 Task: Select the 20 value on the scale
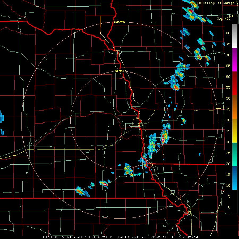[228, 164]
